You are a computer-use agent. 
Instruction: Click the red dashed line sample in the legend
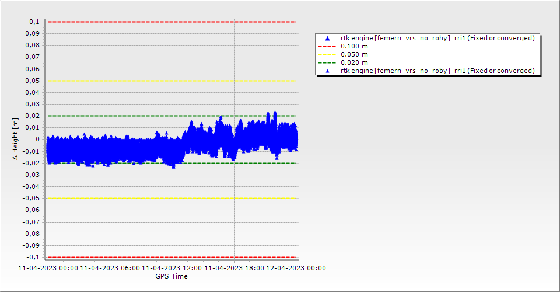(327, 46)
